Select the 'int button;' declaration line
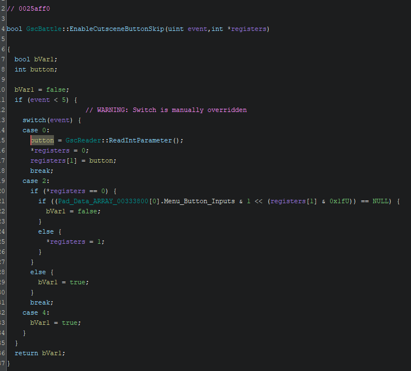This screenshot has width=411, height=371. pyautogui.click(x=36, y=69)
